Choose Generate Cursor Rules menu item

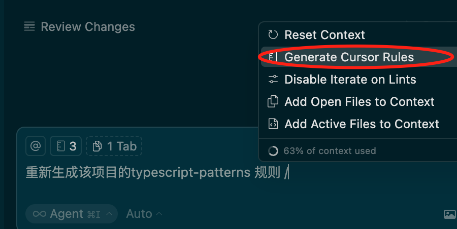349,57
